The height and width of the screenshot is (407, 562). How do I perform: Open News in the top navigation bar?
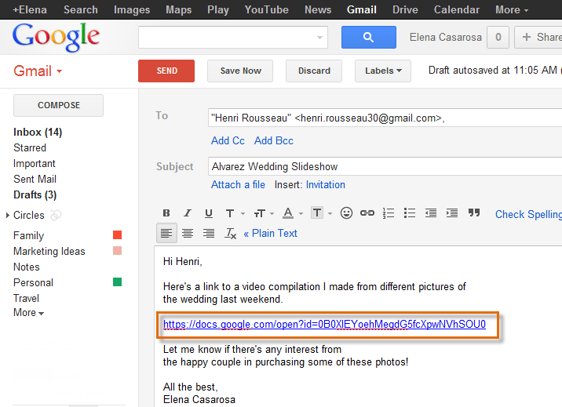318,9
